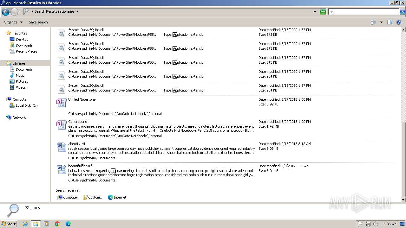Toggle the preview pane button
Screen dimensions: 406x228
(x=390, y=22)
